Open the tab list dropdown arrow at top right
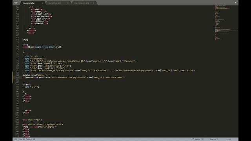The height and width of the screenshot is (141, 251). click(236, 3)
